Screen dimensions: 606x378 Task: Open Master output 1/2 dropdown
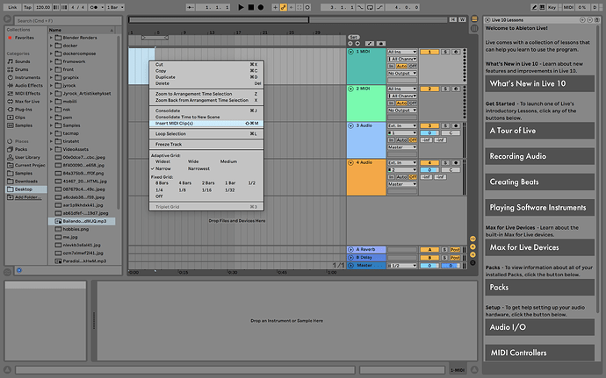402,266
